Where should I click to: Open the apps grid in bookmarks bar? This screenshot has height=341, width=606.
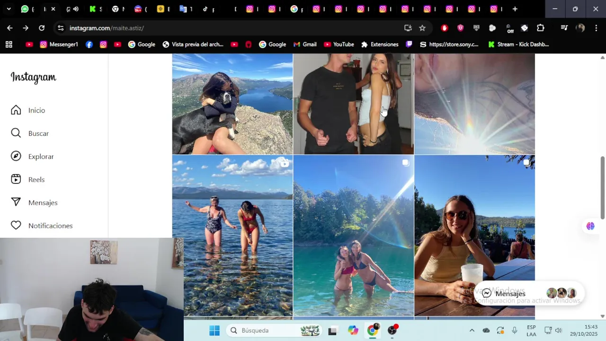pyautogui.click(x=9, y=45)
